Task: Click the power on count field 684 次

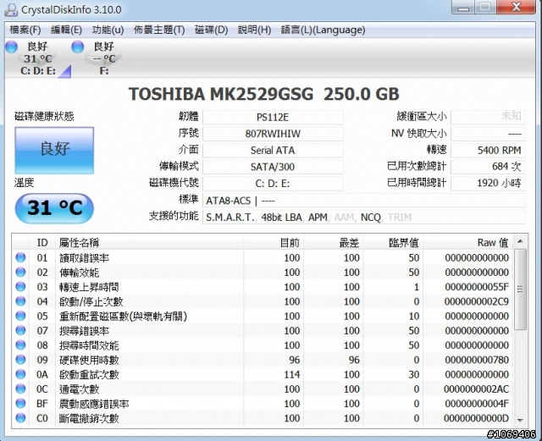Action: [x=488, y=167]
